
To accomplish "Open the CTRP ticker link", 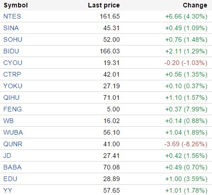I will point(12,74).
